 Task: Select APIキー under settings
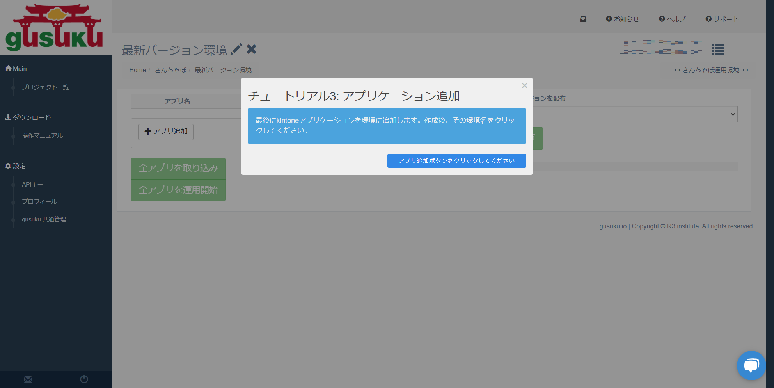[x=32, y=184]
